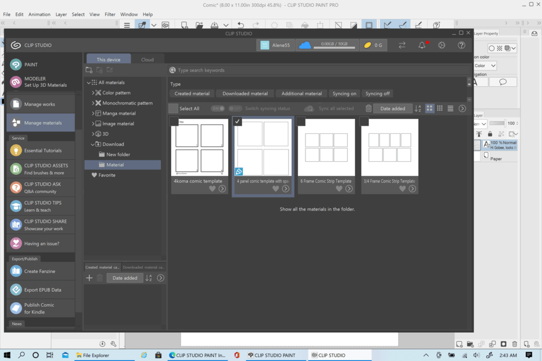Open help question mark icon
The width and height of the screenshot is (542, 361).
click(x=461, y=45)
